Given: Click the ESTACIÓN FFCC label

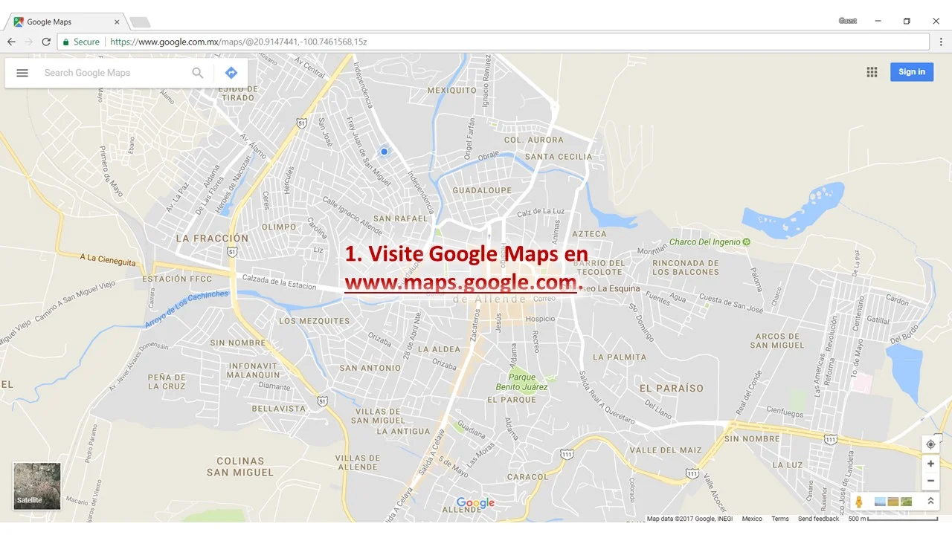Looking at the screenshot, I should click(176, 279).
